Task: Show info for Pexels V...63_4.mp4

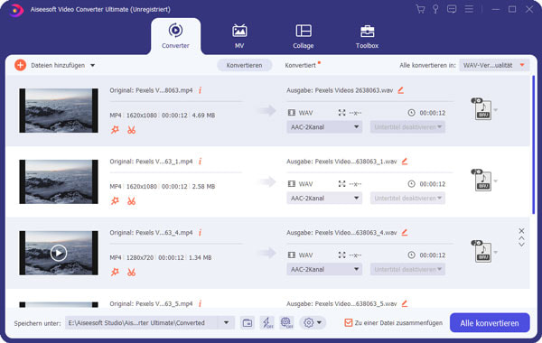Action: point(200,233)
